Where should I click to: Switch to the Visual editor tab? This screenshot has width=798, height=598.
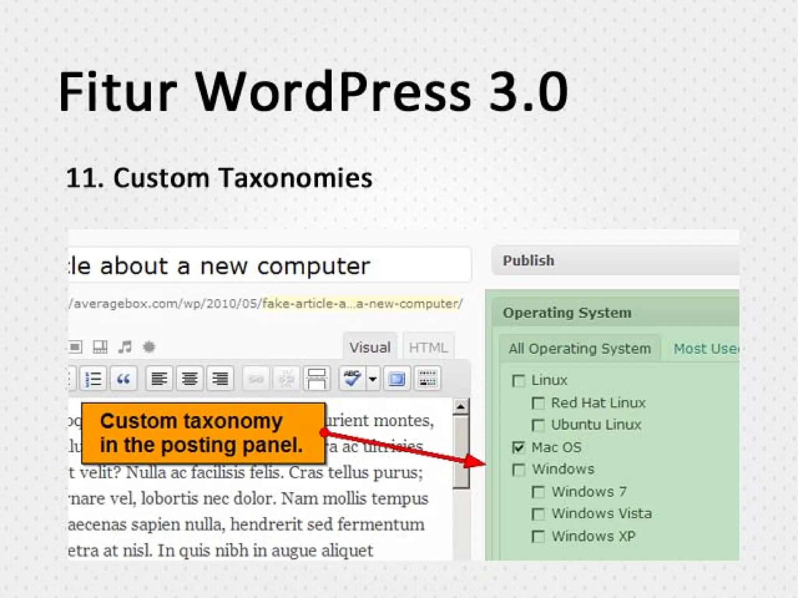click(x=370, y=347)
